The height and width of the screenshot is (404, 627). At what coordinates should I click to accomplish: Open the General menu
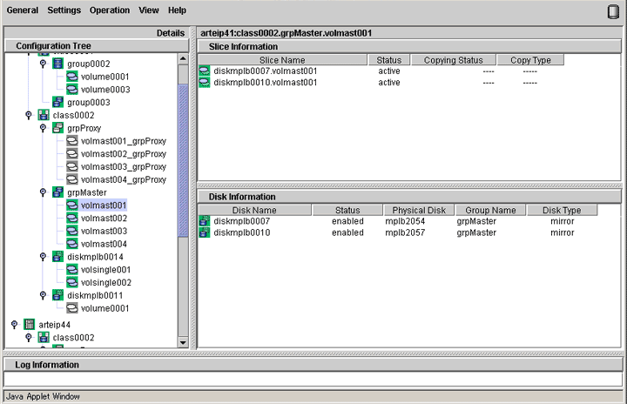click(x=23, y=10)
